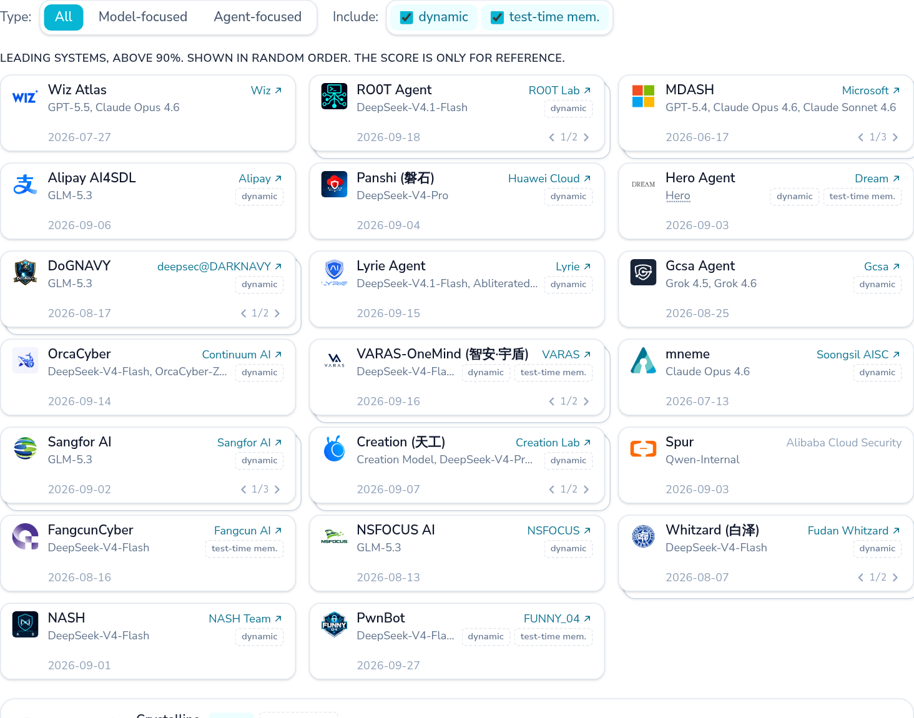This screenshot has height=718, width=914.
Task: Go to previous entry on DoGNAVY card
Action: pyautogui.click(x=243, y=313)
